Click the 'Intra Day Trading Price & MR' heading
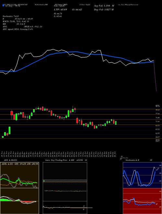Image resolution: width=162 pixels, height=214 pixels. (x=60, y=160)
